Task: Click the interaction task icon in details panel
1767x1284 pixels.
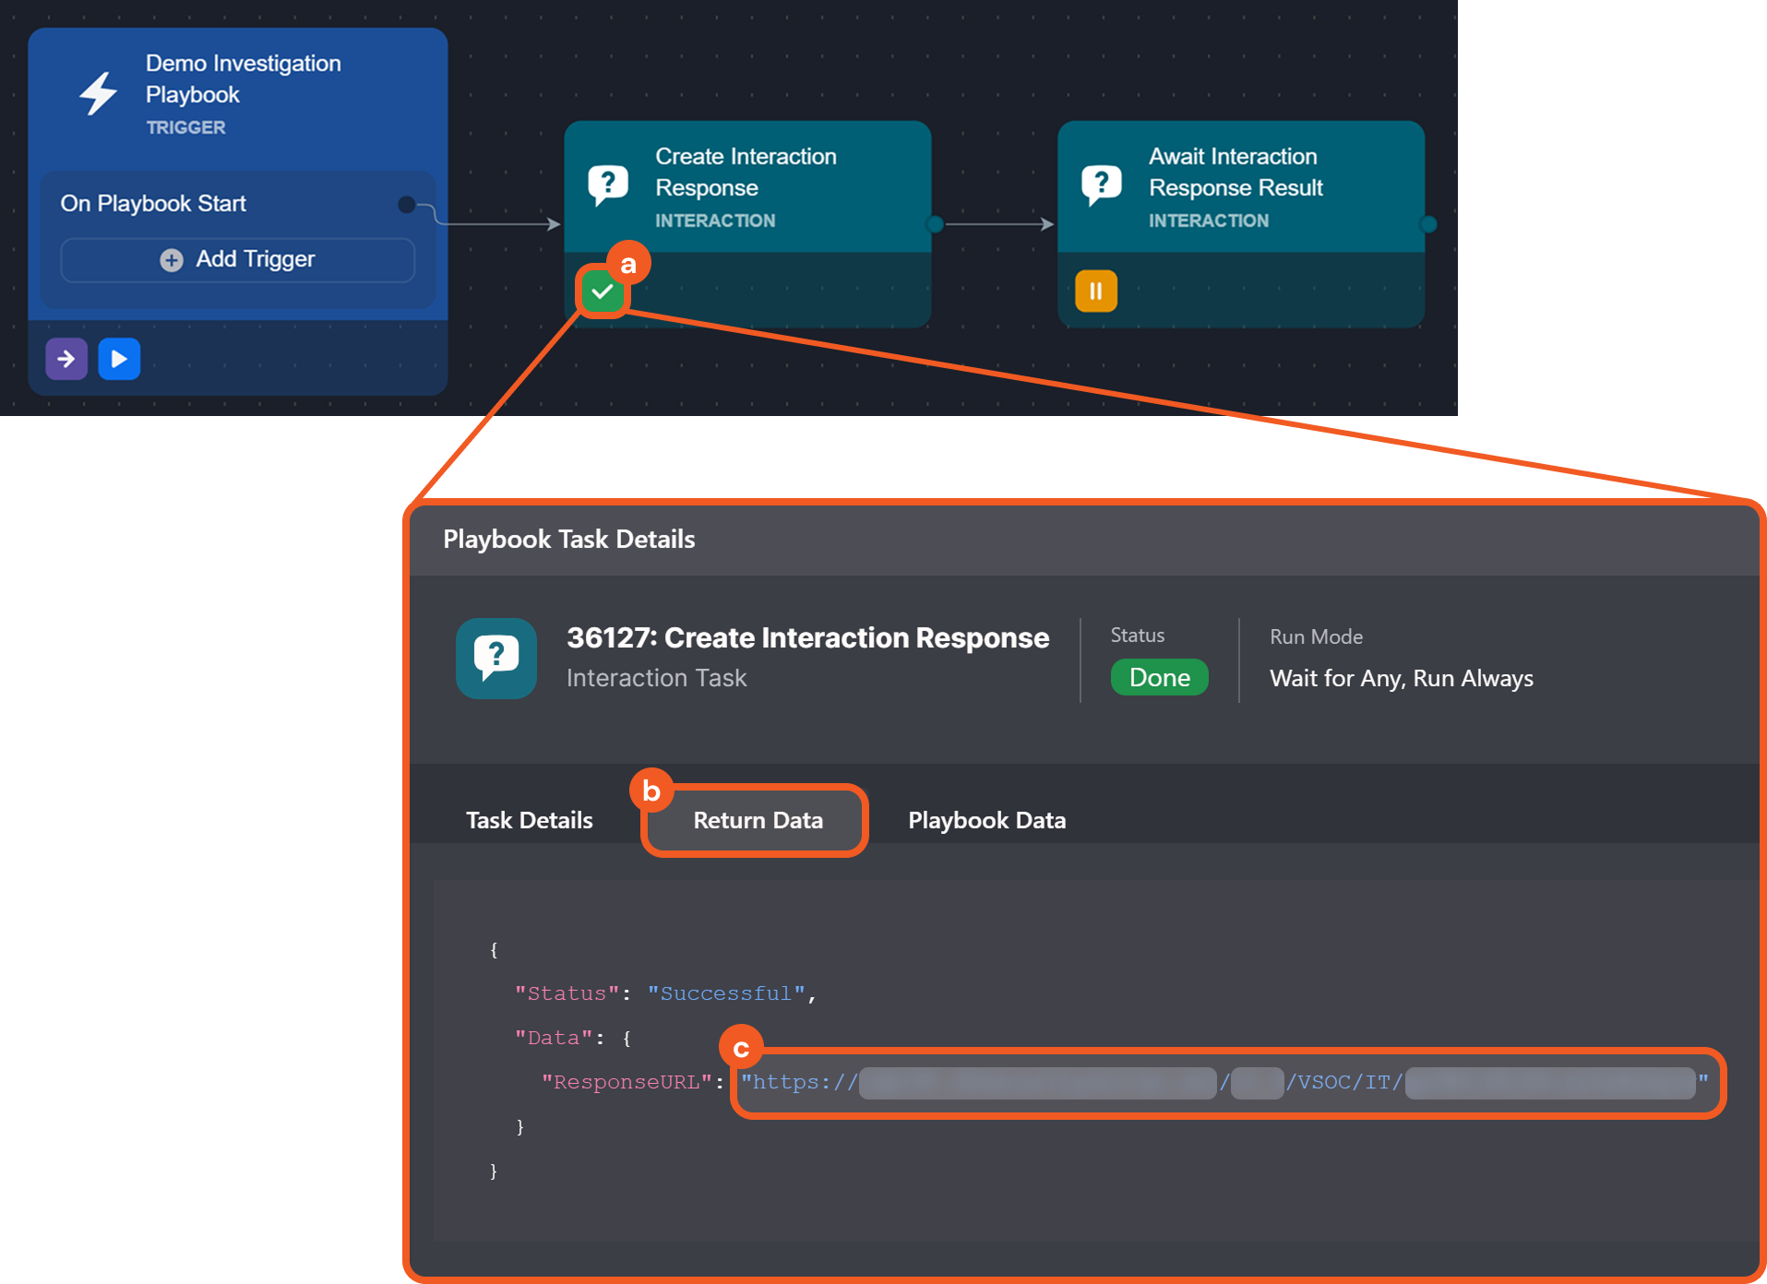Action: click(x=496, y=658)
